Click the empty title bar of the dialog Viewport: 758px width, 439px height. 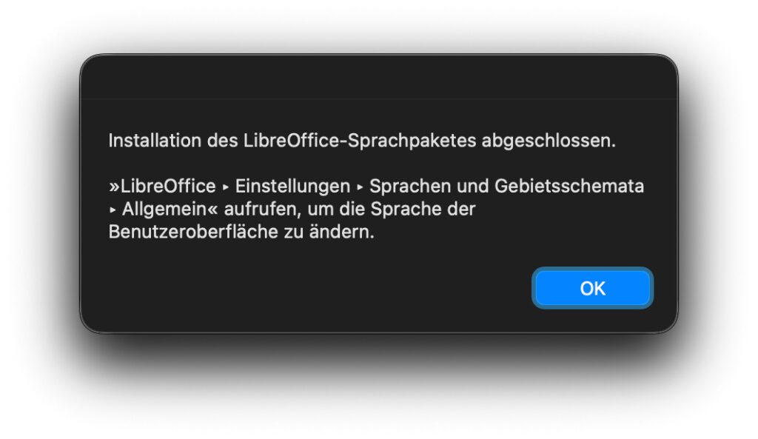click(x=378, y=77)
